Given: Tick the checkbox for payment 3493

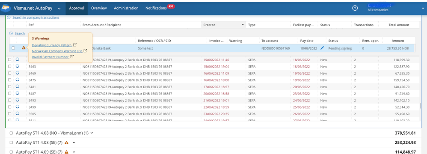Looking at the screenshot, I should [x=9, y=100].
